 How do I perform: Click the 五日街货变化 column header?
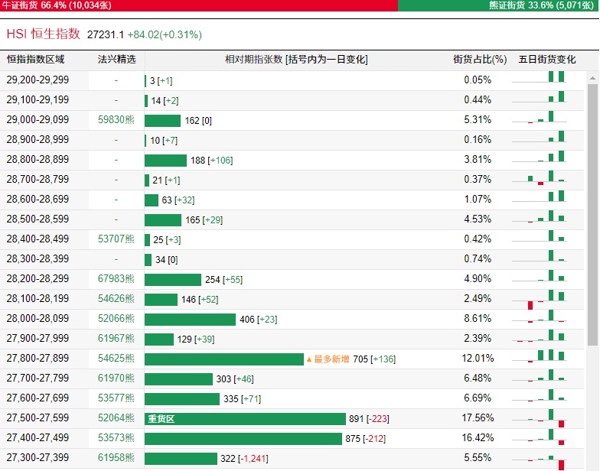546,60
